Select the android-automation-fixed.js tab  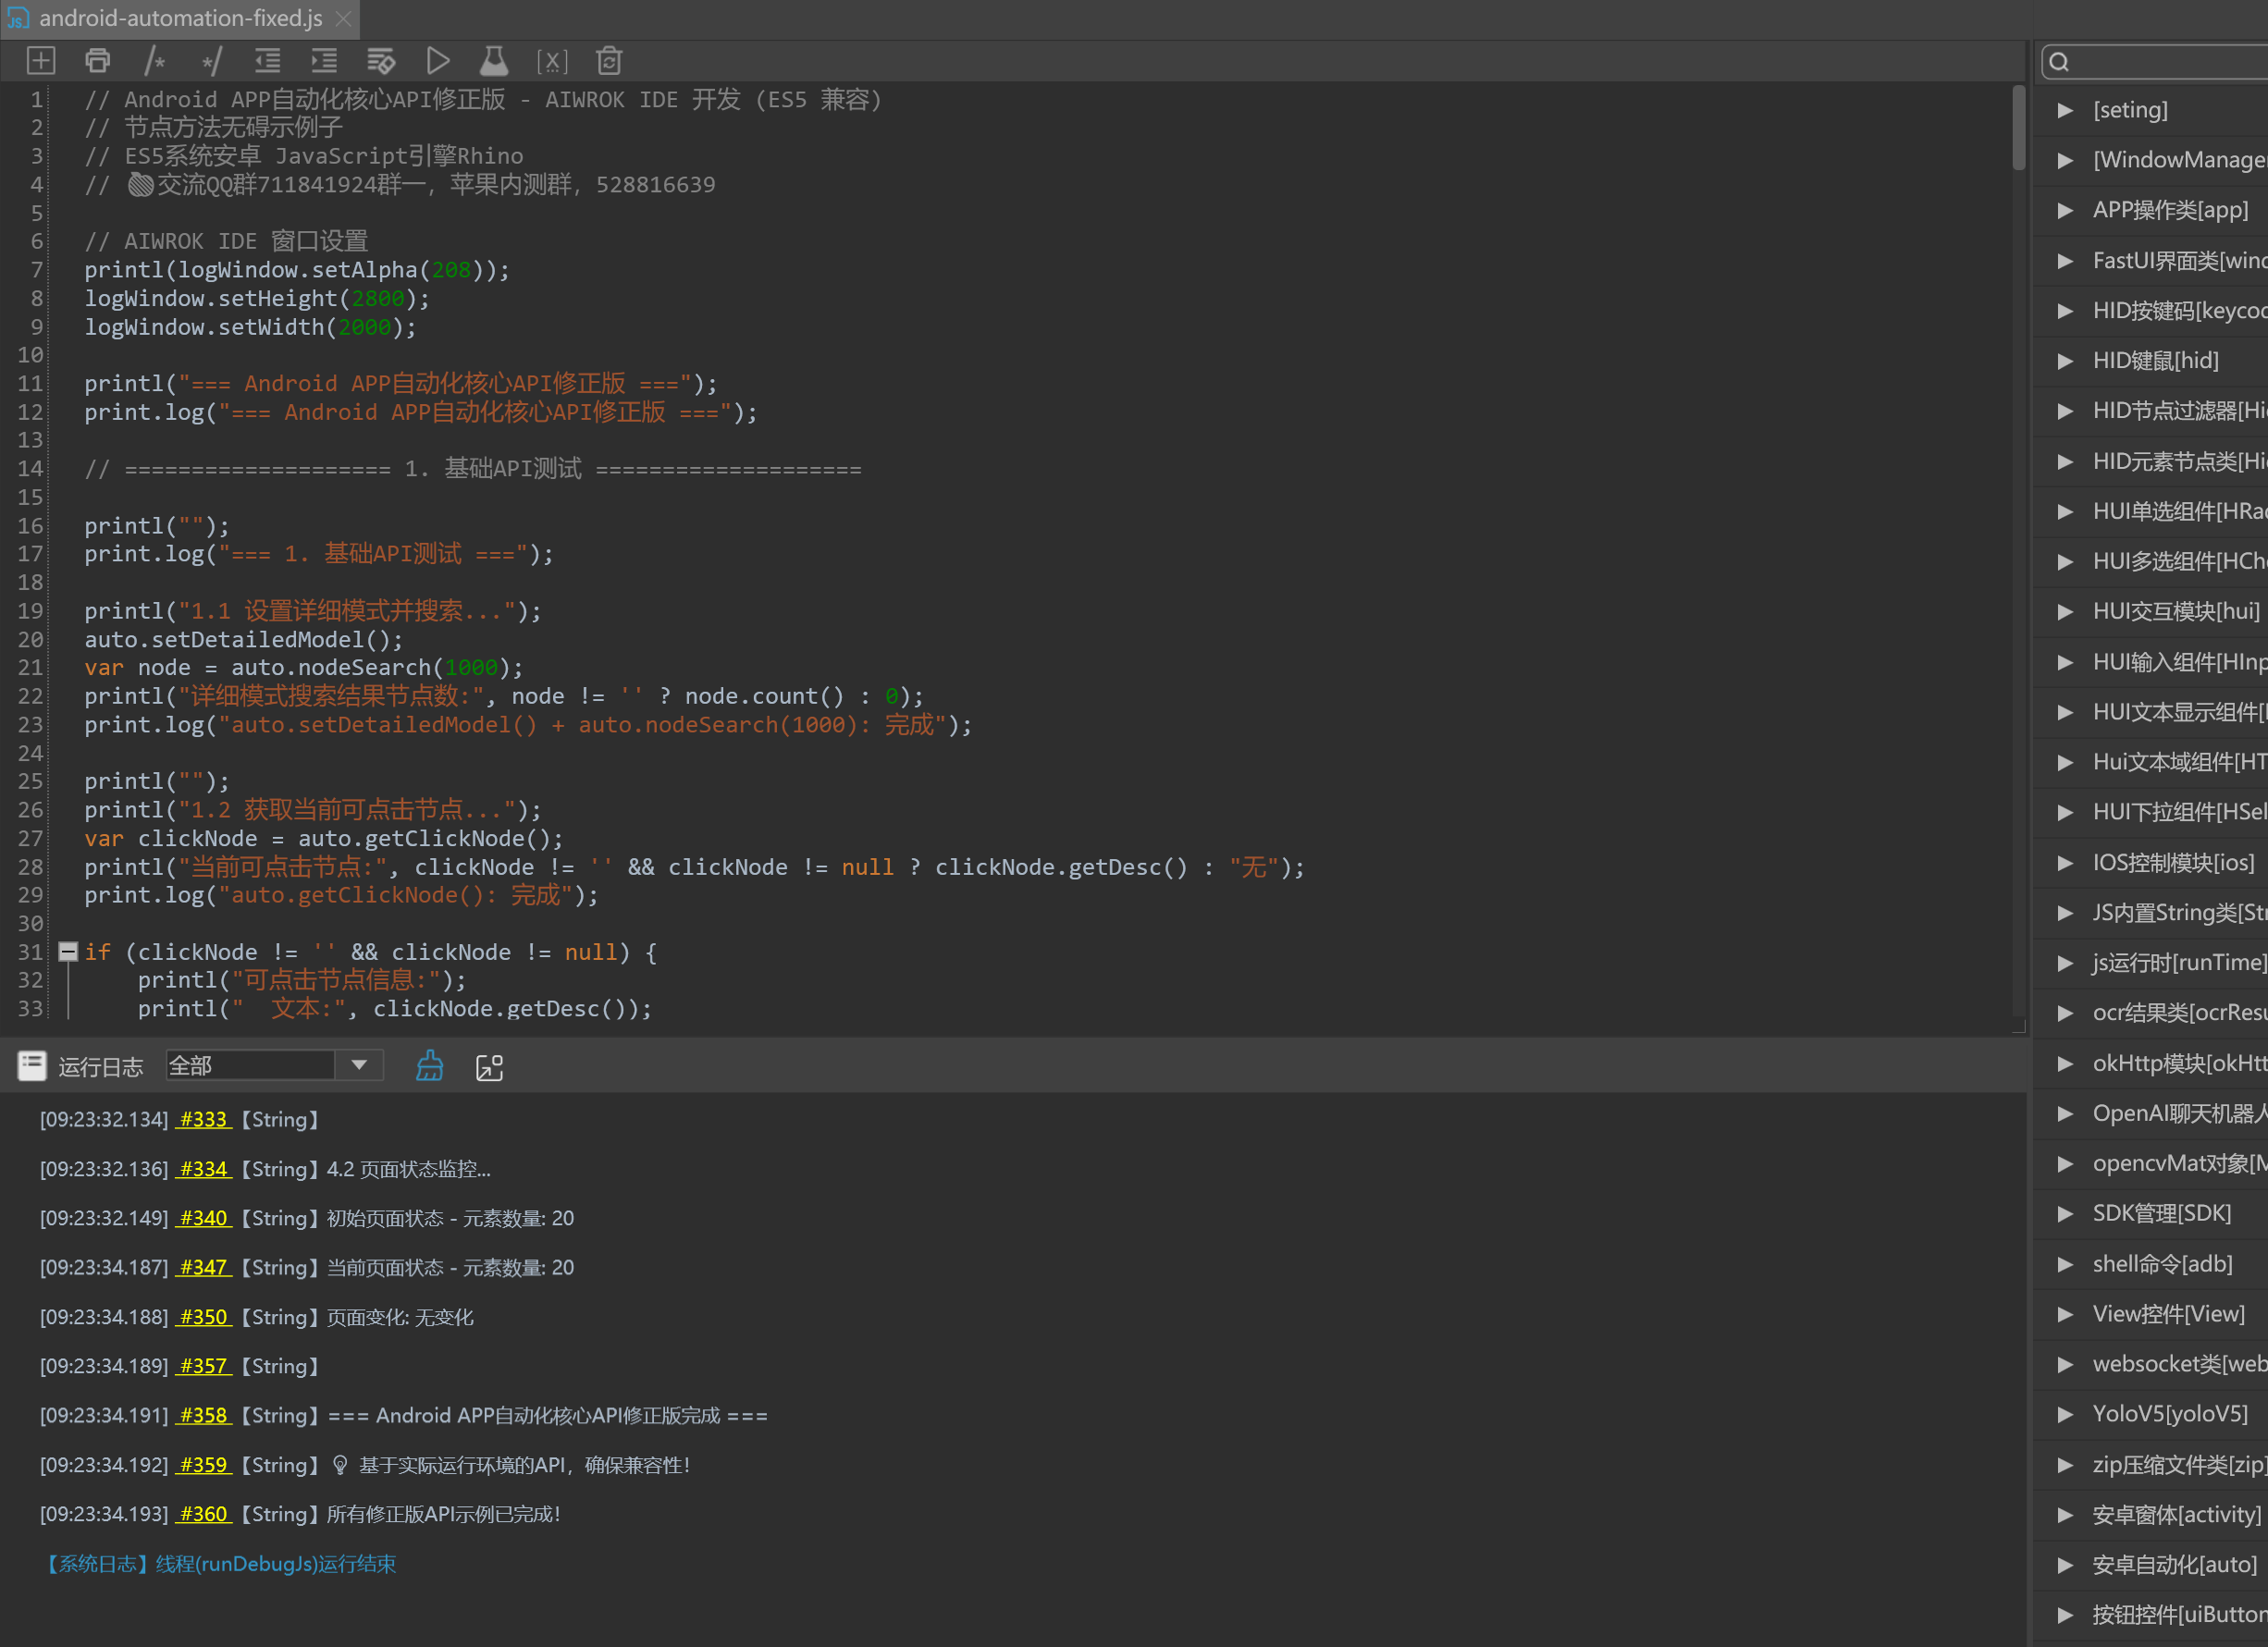point(180,18)
